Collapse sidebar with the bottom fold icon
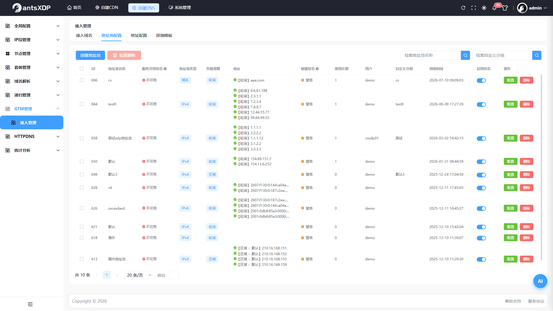 pyautogui.click(x=30, y=304)
